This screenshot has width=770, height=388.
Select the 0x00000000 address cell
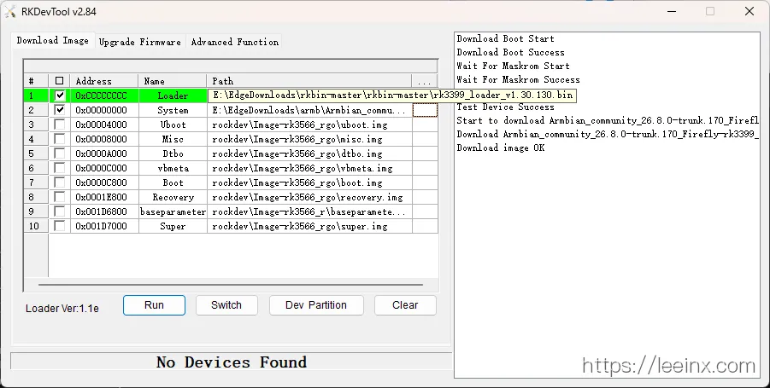(104, 110)
